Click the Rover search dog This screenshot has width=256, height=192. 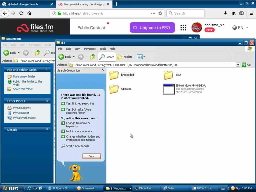point(75,173)
